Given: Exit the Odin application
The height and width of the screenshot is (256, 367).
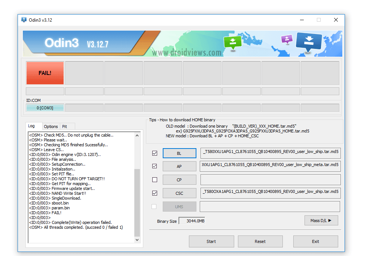Looking at the screenshot, I should click(315, 241).
